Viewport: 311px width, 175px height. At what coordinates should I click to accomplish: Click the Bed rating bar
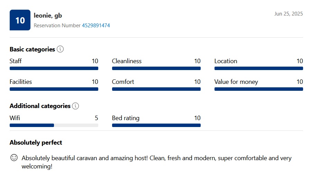[156, 125]
